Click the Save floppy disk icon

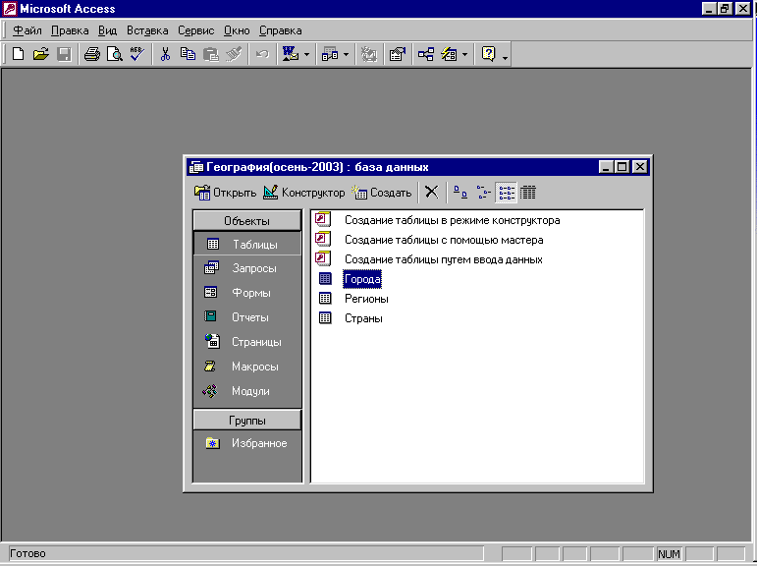pyautogui.click(x=64, y=54)
